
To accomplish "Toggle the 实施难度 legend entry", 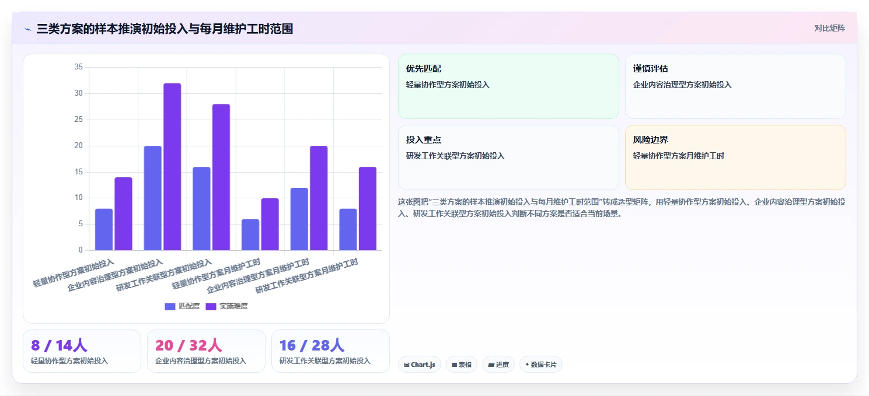I will pyautogui.click(x=227, y=306).
